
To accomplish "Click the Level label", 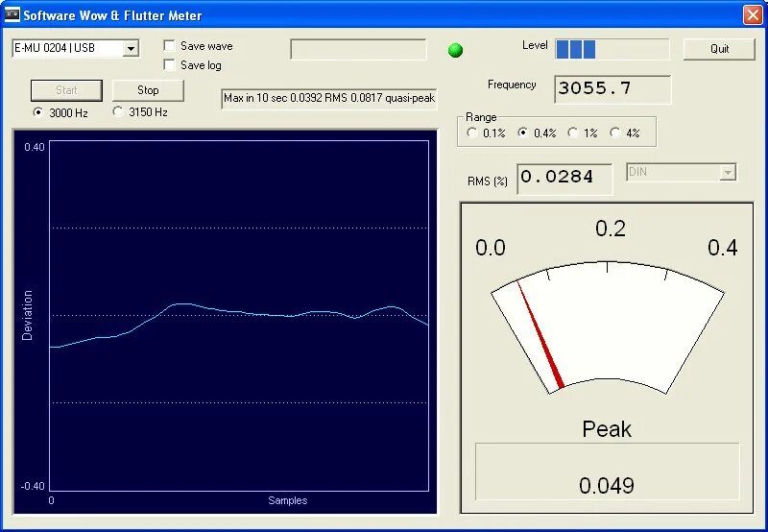I will [535, 45].
